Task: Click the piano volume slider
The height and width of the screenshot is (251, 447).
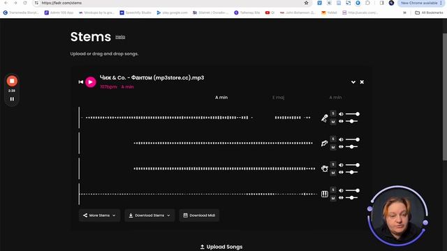Action: click(x=353, y=190)
